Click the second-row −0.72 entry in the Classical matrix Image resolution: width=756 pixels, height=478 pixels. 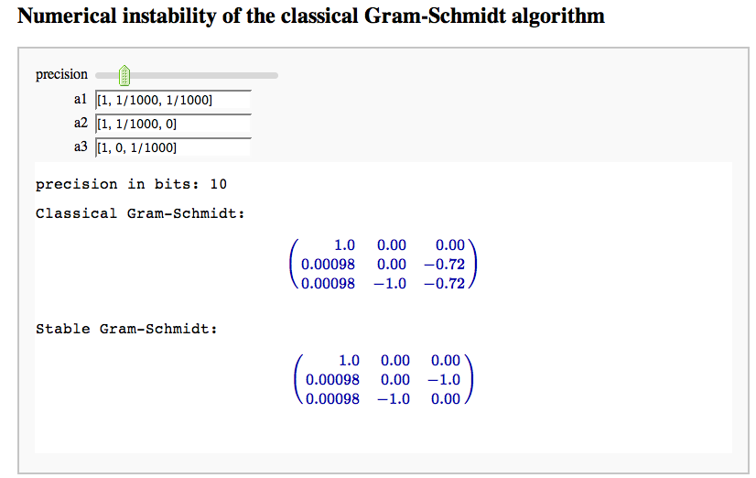(445, 265)
